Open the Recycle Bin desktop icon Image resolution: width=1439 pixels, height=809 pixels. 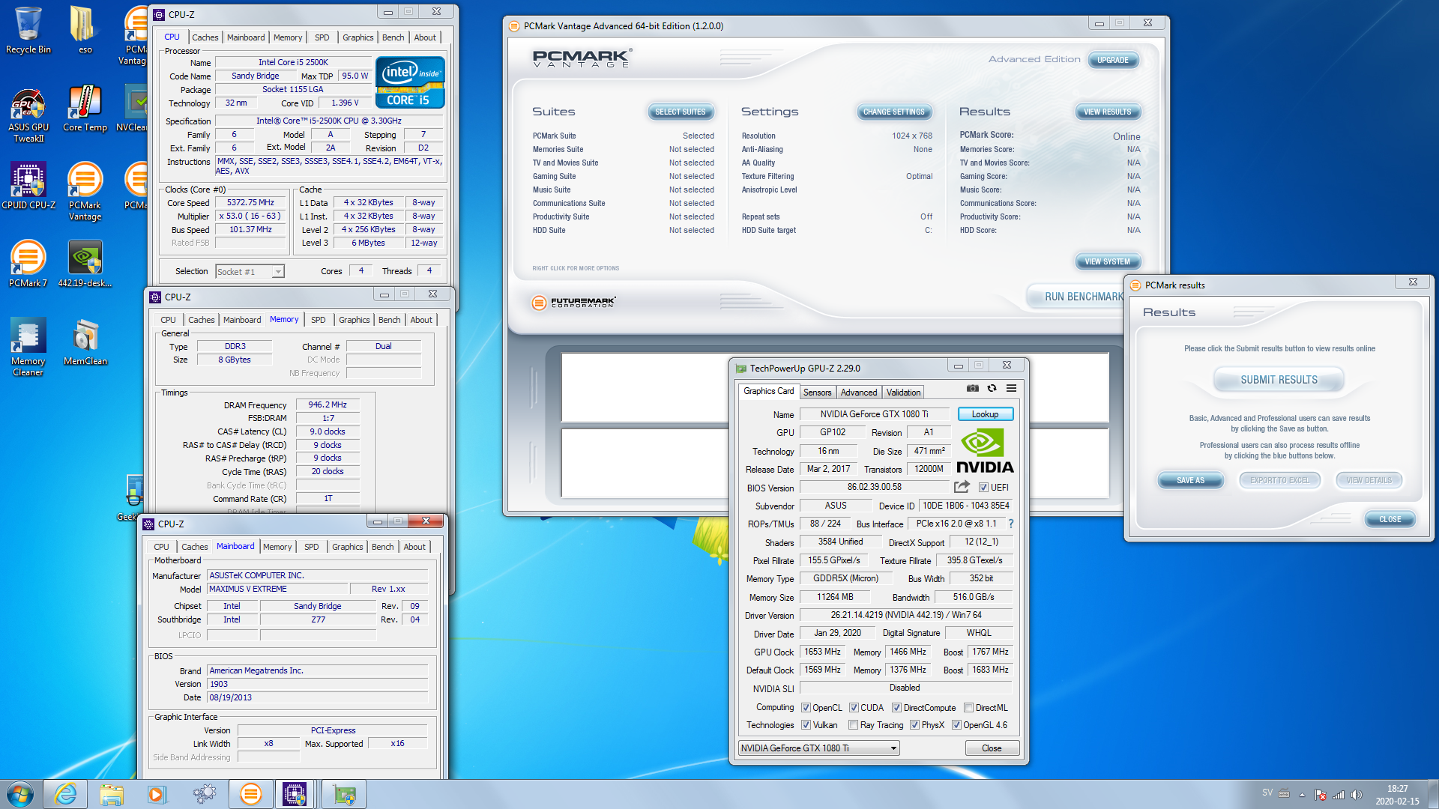pyautogui.click(x=28, y=30)
